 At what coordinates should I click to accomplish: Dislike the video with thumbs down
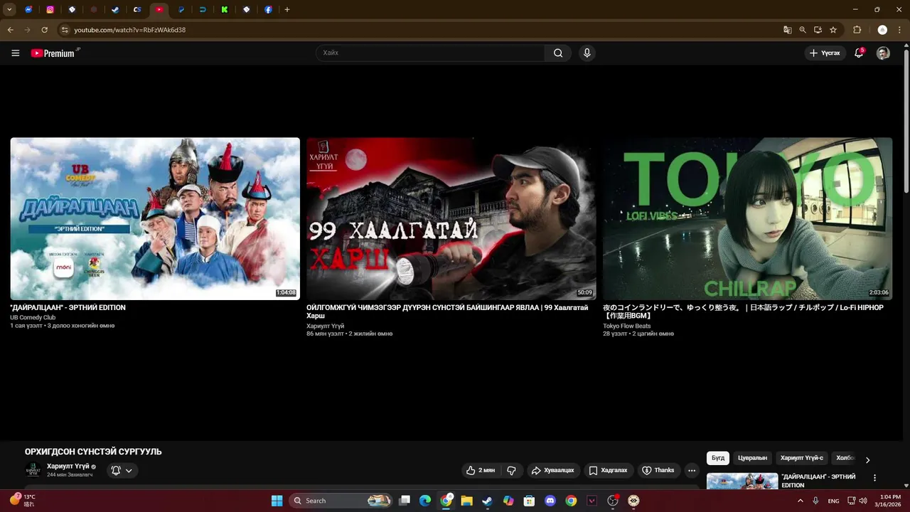coord(511,470)
